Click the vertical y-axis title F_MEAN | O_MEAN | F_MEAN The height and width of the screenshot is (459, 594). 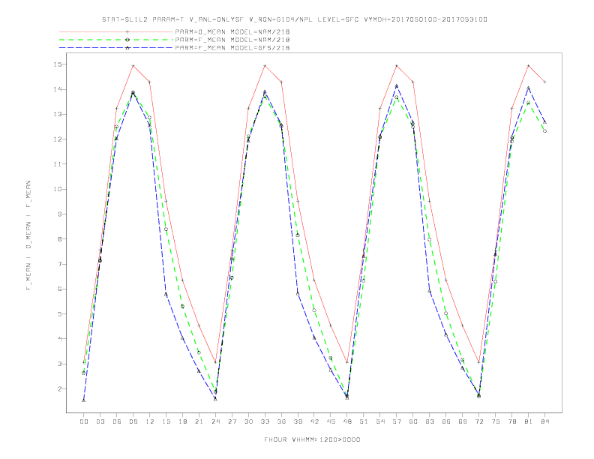(28, 235)
